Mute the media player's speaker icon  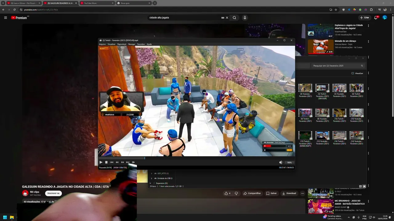coord(281,162)
